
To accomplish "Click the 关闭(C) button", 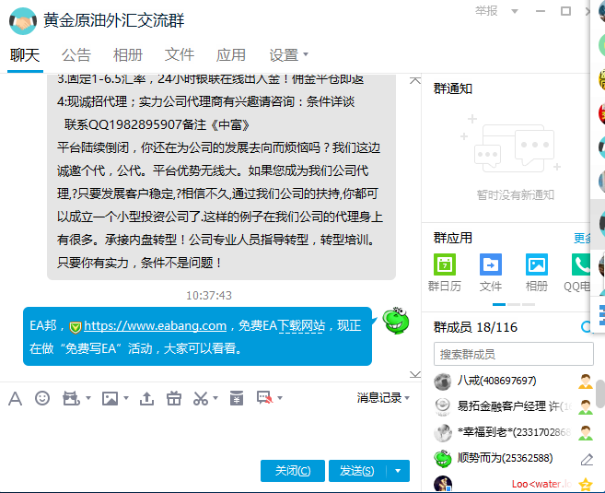I will pos(293,471).
